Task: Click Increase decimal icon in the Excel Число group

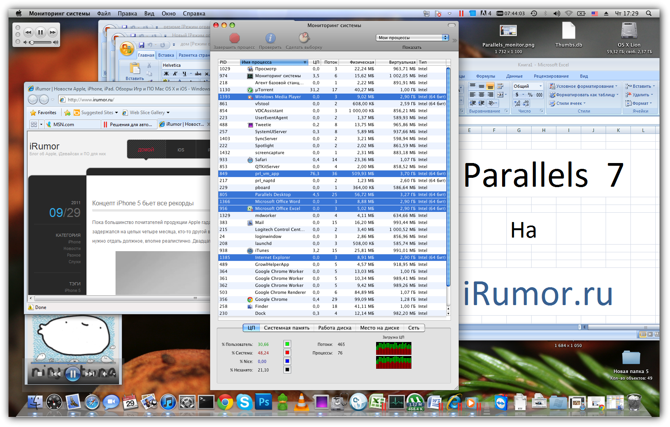Action: [x=517, y=103]
